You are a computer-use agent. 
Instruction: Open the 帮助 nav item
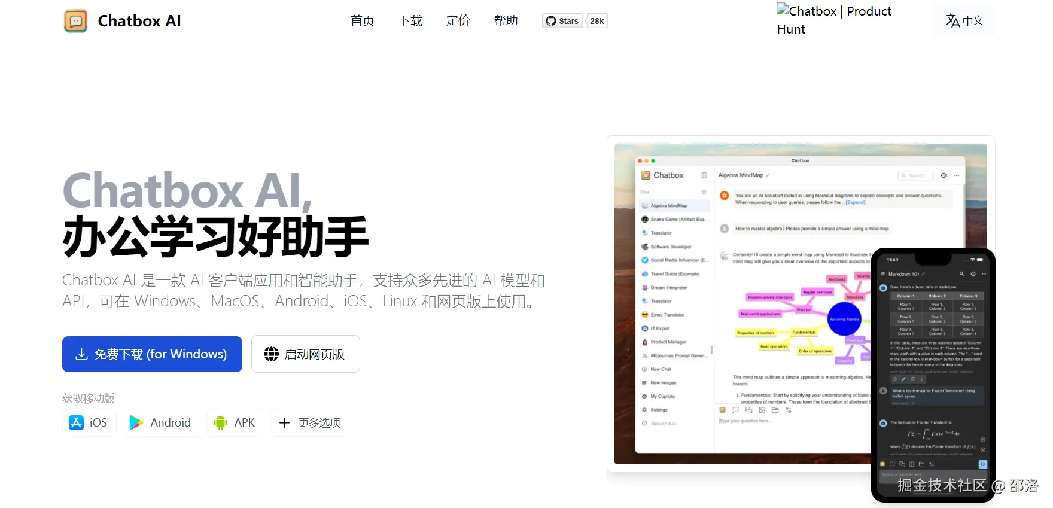pos(506,21)
